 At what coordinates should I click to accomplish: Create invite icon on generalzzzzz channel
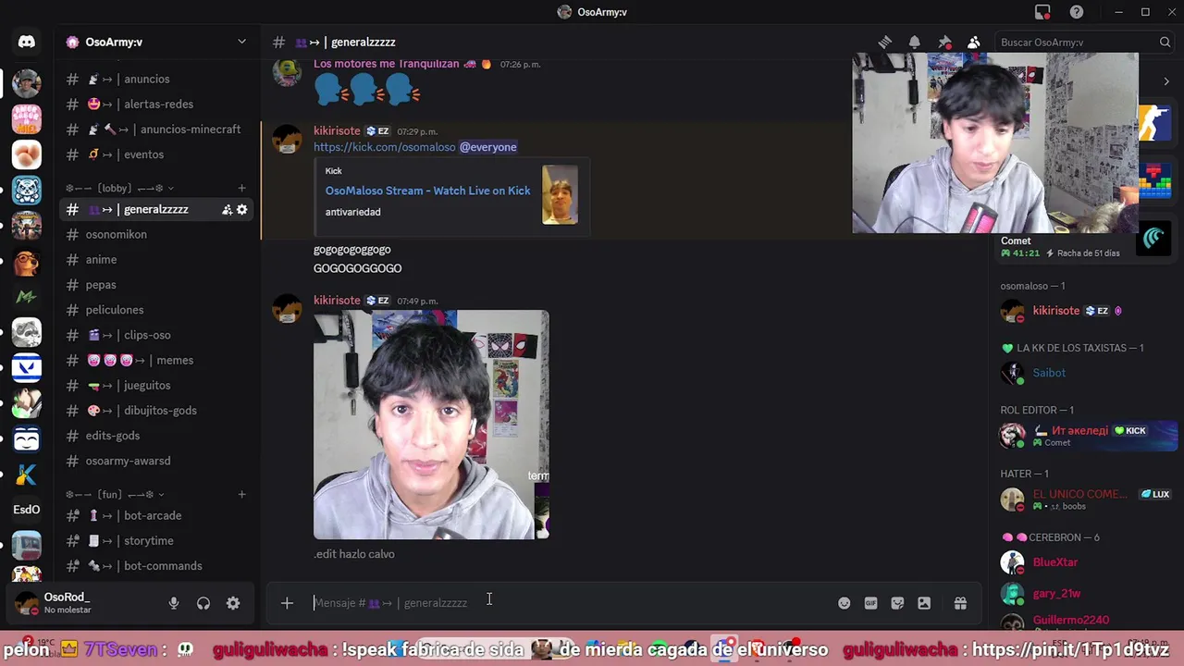227,210
